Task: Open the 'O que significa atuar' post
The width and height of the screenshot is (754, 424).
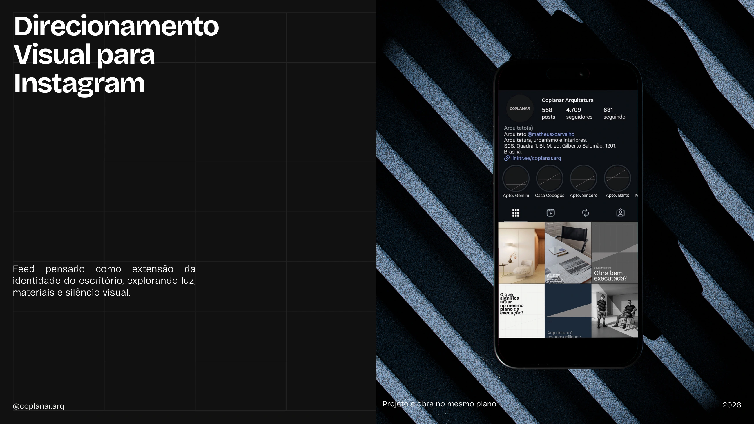Action: [x=521, y=311]
